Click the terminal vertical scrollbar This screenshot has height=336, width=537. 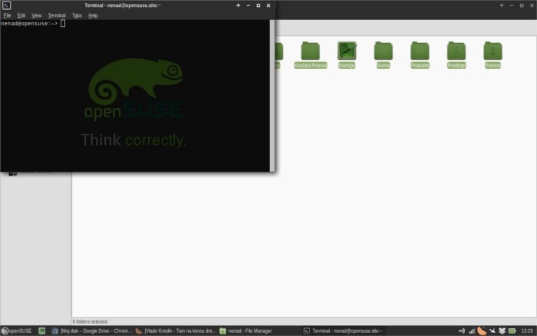click(272, 96)
